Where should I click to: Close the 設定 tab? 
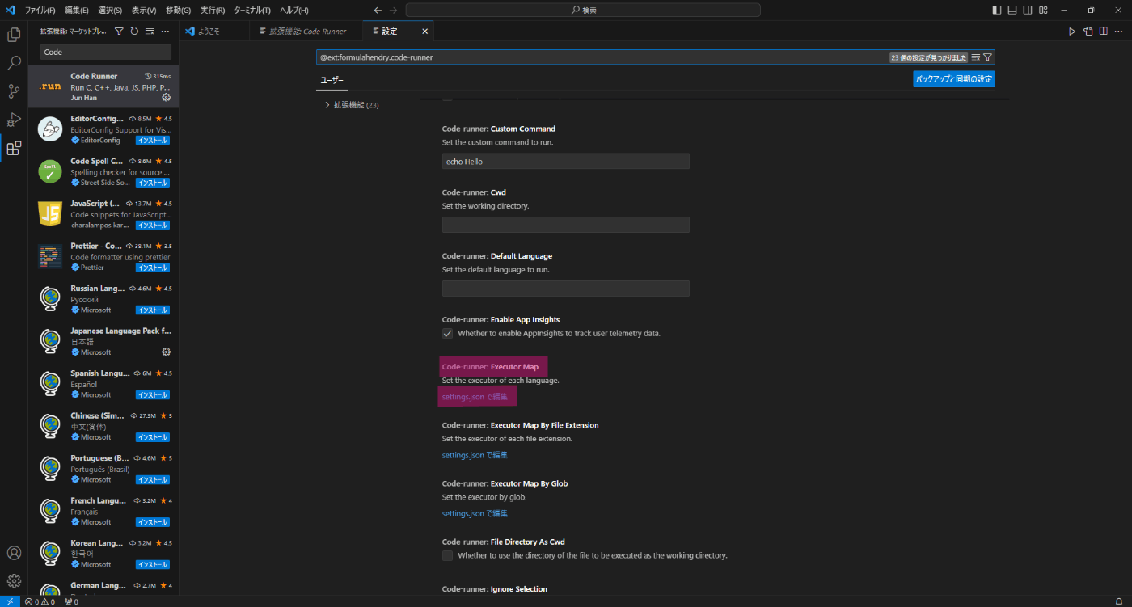(x=425, y=32)
